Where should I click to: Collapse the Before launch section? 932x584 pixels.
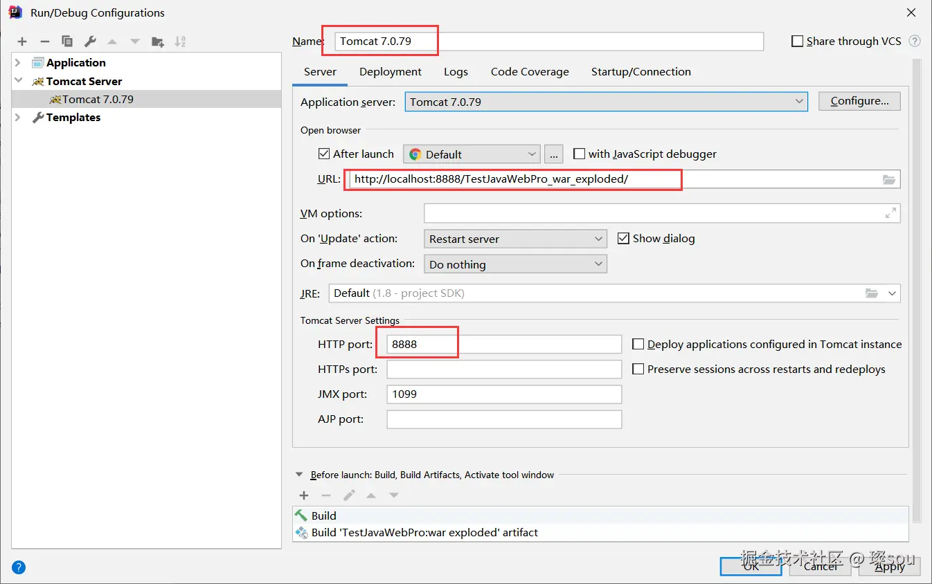(x=299, y=475)
